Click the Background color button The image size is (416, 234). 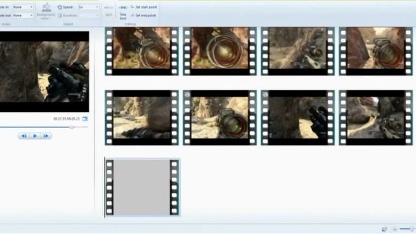(46, 12)
